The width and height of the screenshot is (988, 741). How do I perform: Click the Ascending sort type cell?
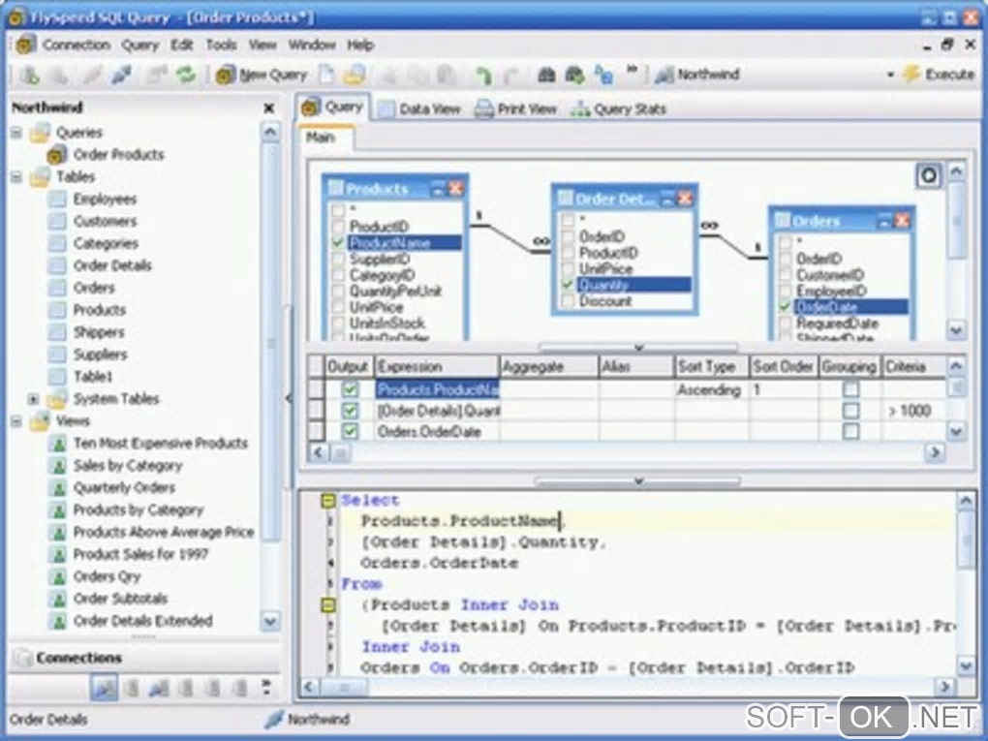[x=712, y=390]
